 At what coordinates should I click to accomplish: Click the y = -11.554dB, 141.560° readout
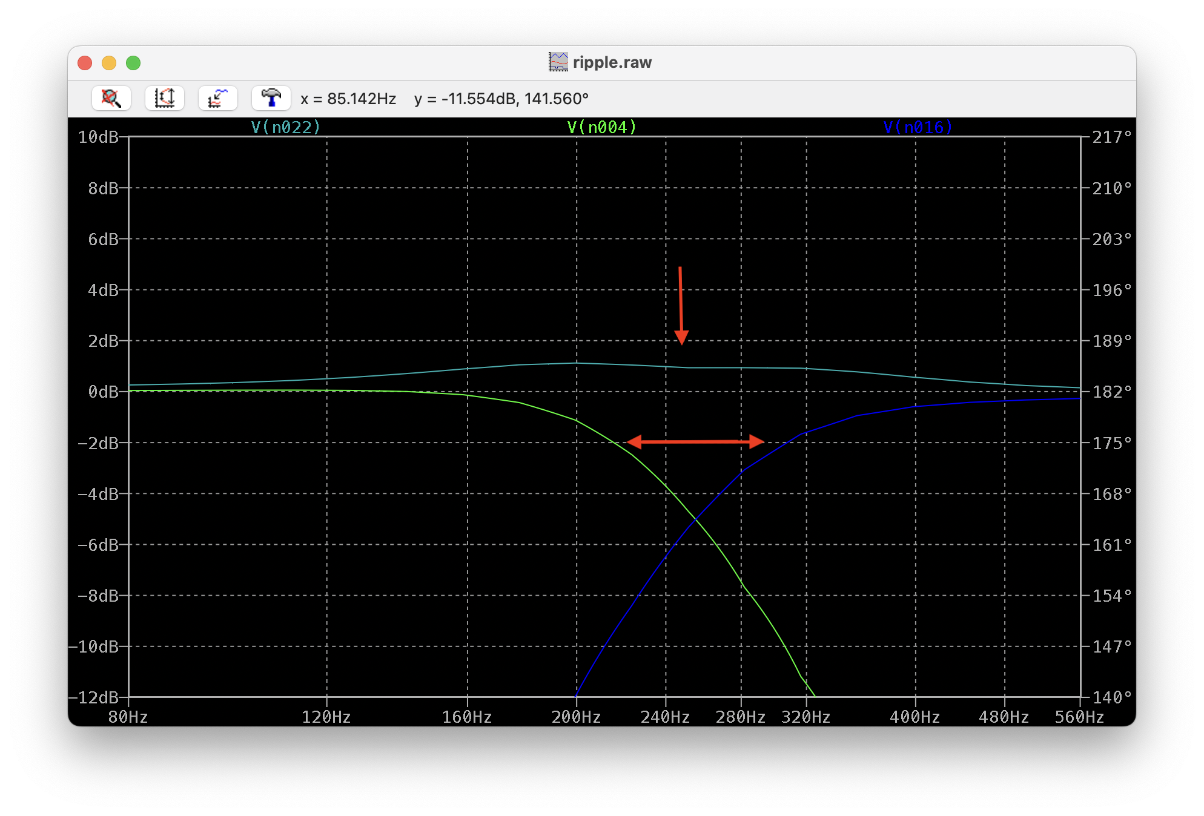click(501, 99)
